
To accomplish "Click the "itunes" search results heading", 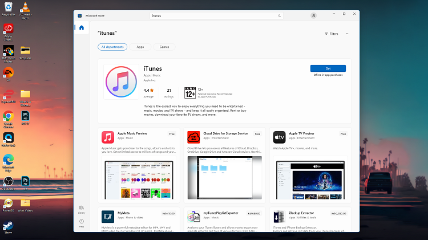I will [x=107, y=33].
